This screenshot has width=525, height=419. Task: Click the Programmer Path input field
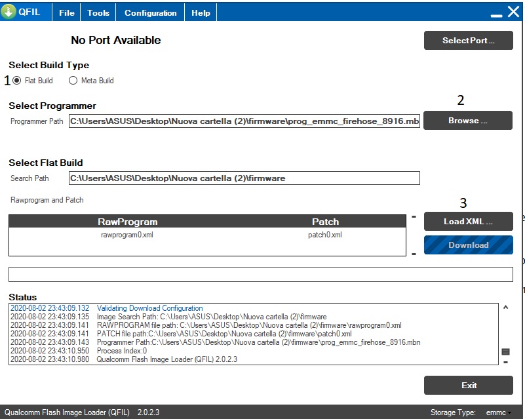click(x=244, y=121)
